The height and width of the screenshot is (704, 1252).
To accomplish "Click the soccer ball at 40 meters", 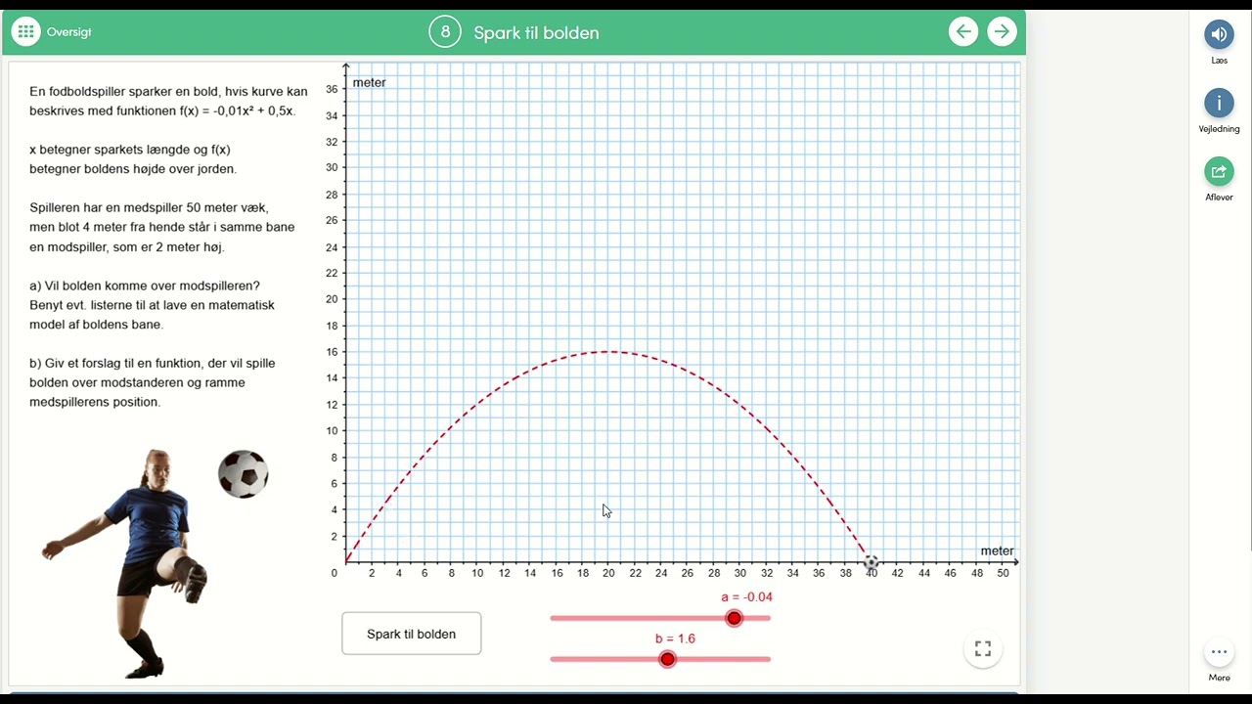I will point(871,561).
